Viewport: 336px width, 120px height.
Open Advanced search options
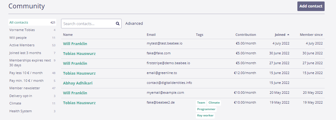(x=134, y=24)
